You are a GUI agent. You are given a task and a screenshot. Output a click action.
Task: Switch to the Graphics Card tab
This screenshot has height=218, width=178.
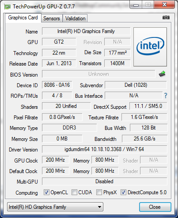click(23, 18)
